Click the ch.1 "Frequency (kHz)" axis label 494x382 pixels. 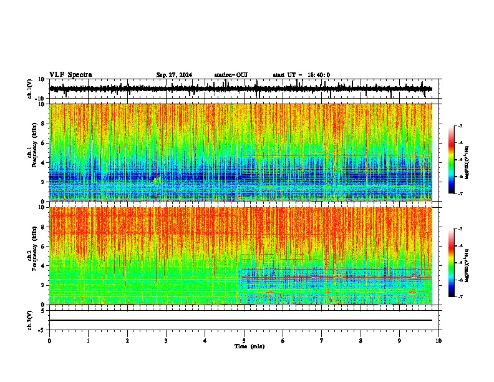[x=35, y=145]
